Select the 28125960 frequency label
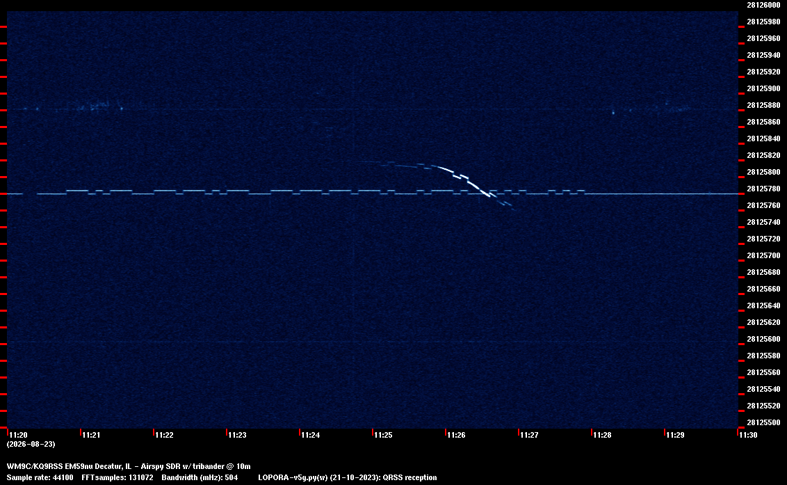Viewport: 787px width, 485px height. (x=764, y=38)
